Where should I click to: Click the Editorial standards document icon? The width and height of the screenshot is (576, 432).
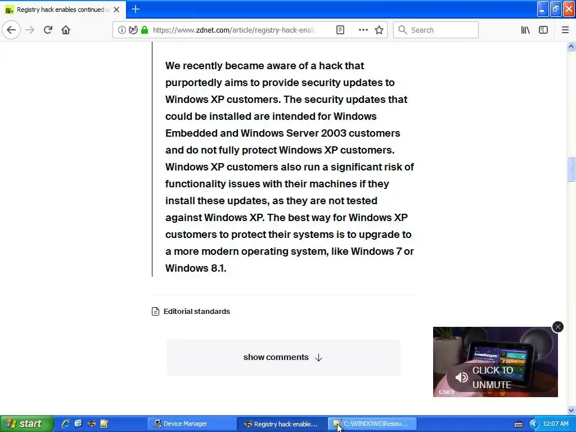(155, 312)
